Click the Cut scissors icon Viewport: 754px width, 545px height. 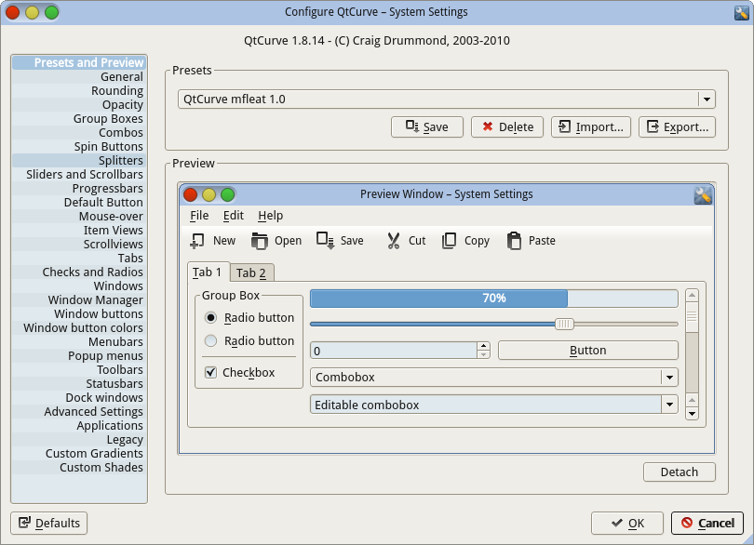[x=394, y=241]
